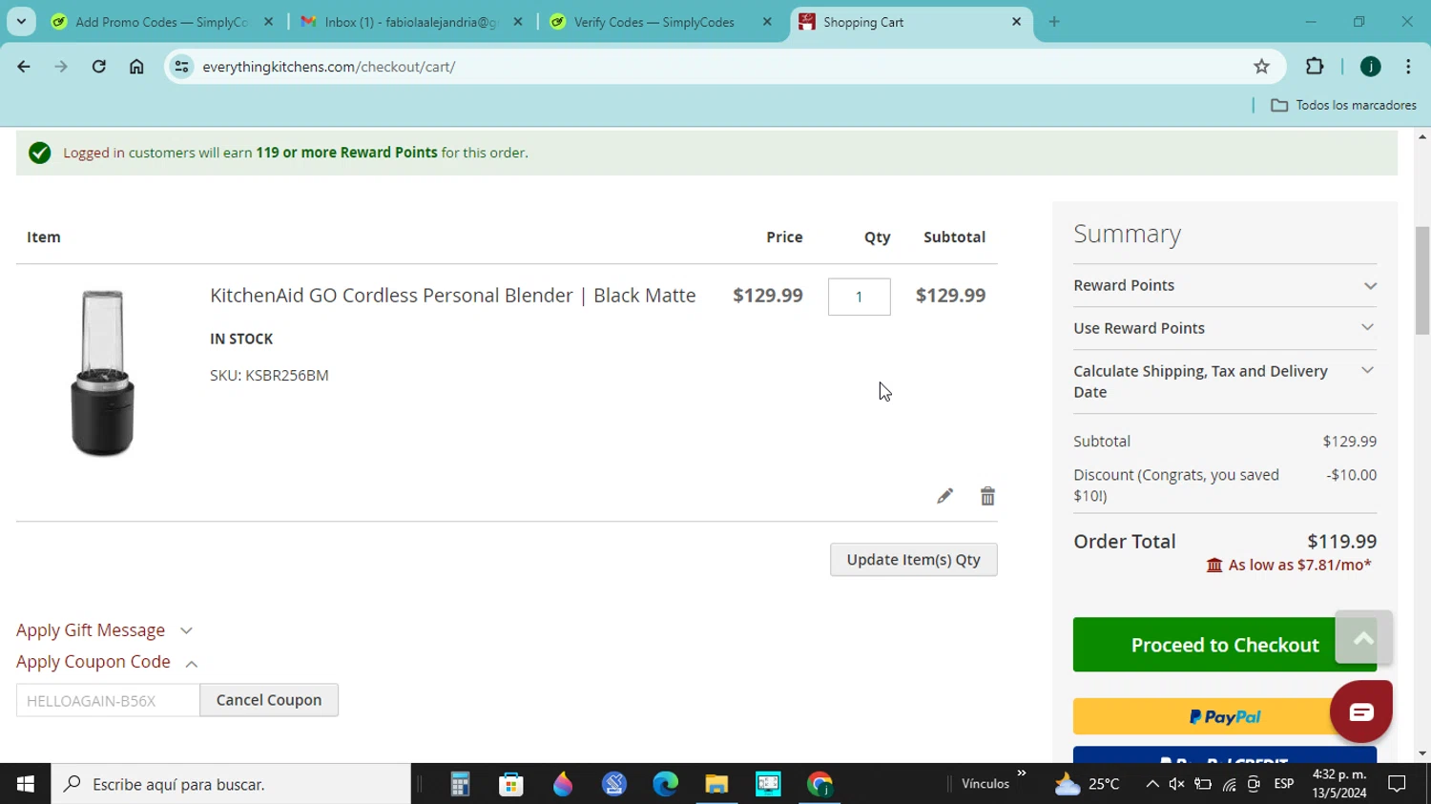This screenshot has width=1431, height=804.
Task: Switch to Chrome in the taskbar
Action: (x=819, y=784)
